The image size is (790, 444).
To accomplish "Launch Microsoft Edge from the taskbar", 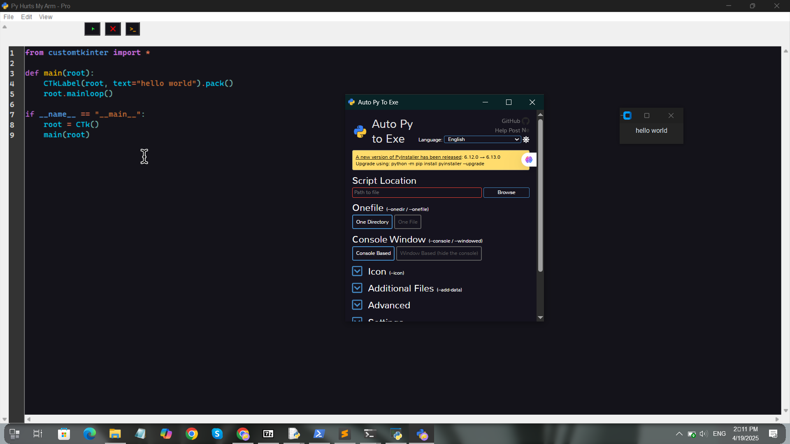I will [89, 434].
